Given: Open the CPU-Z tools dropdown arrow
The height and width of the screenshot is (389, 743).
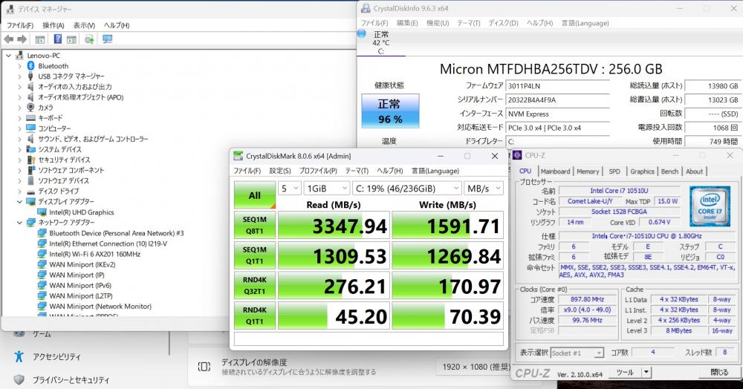Looking at the screenshot, I should pos(646,373).
